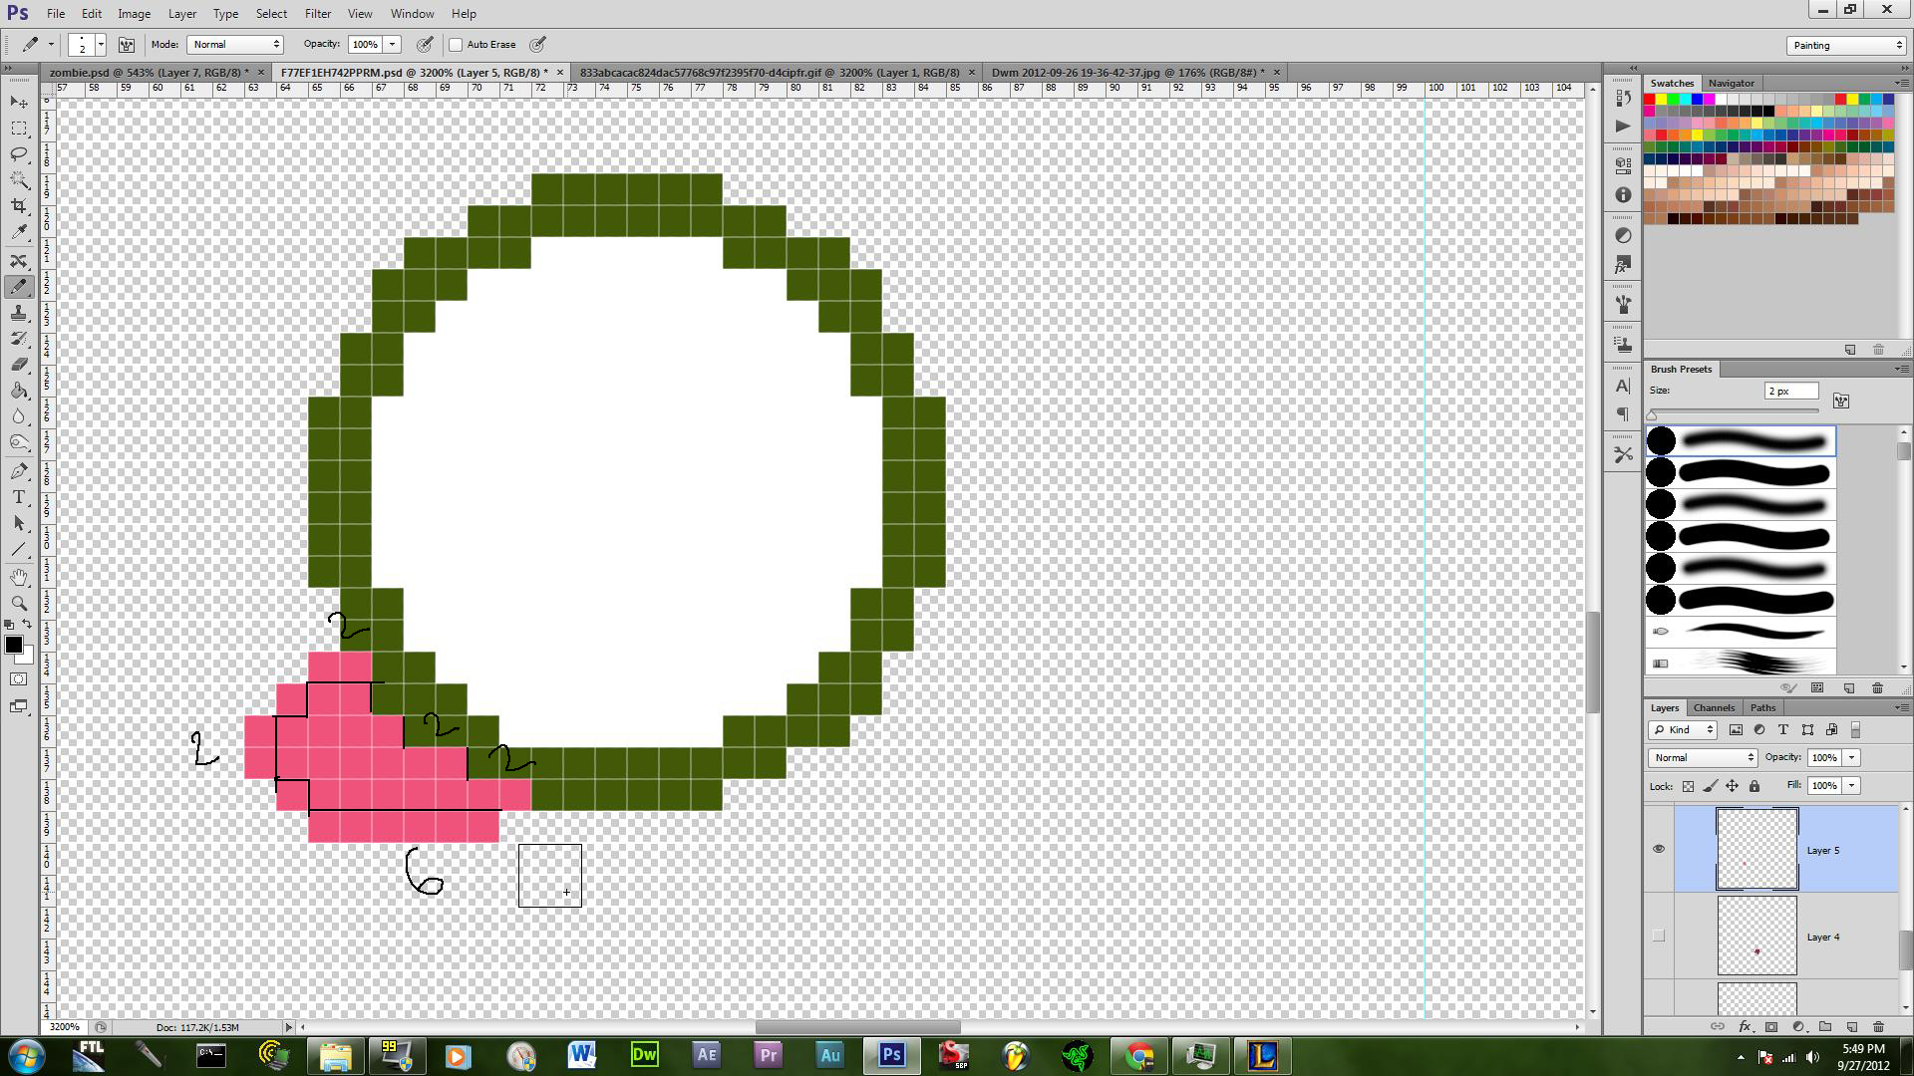Select the Clone Stamp tool
This screenshot has height=1076, width=1914.
(19, 313)
